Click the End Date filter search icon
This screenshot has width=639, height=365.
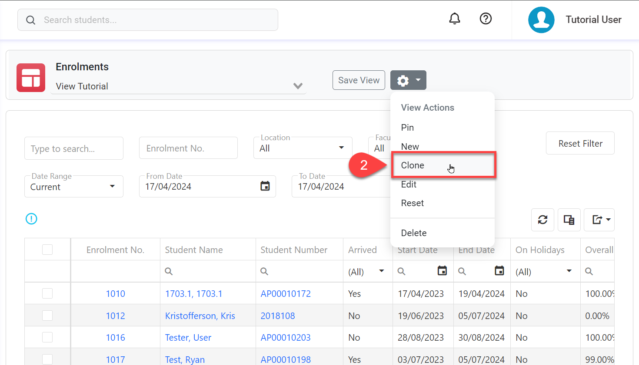click(462, 271)
